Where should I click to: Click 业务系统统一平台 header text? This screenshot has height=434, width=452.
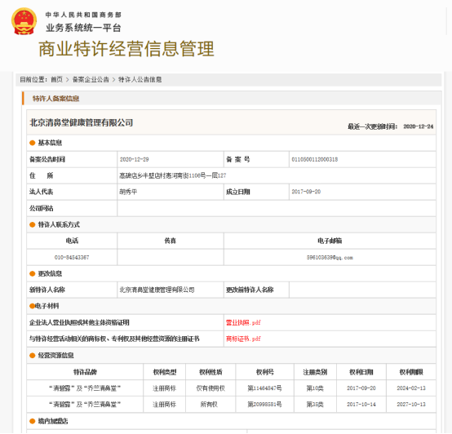[x=83, y=28]
